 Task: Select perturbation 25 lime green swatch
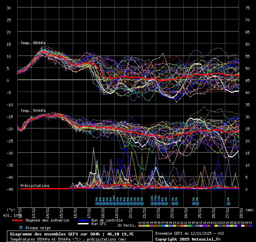click(x=231, y=226)
